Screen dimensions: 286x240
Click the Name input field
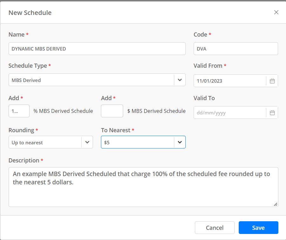pyautogui.click(x=97, y=49)
